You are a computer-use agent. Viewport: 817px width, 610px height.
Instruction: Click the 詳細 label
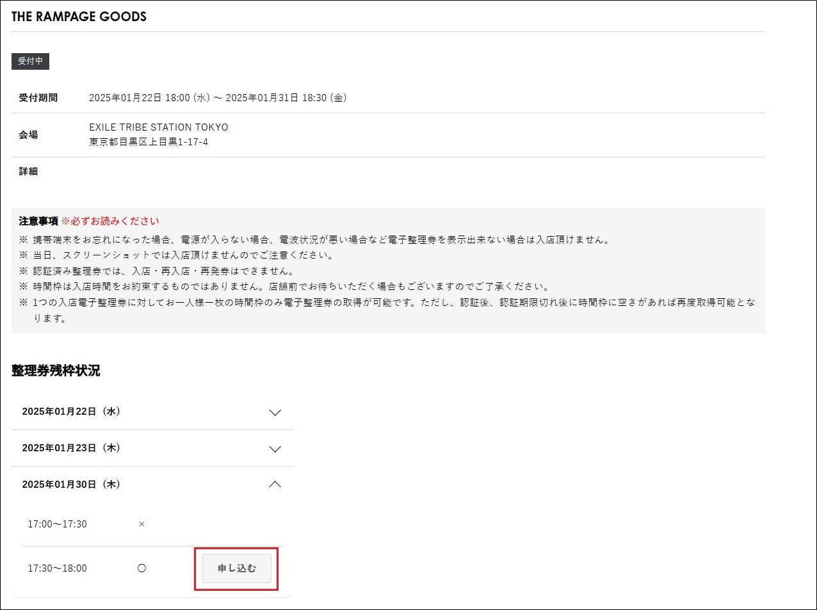pos(28,172)
